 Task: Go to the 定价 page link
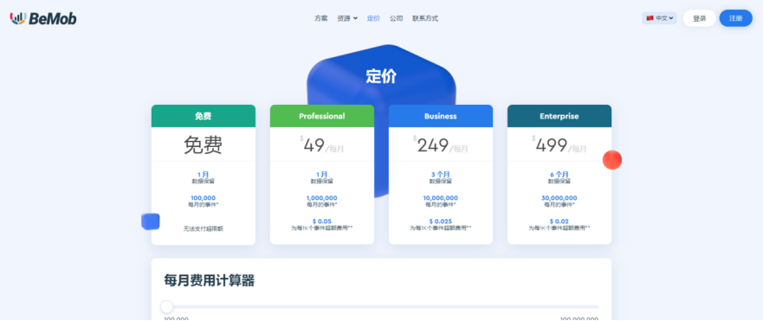[373, 18]
